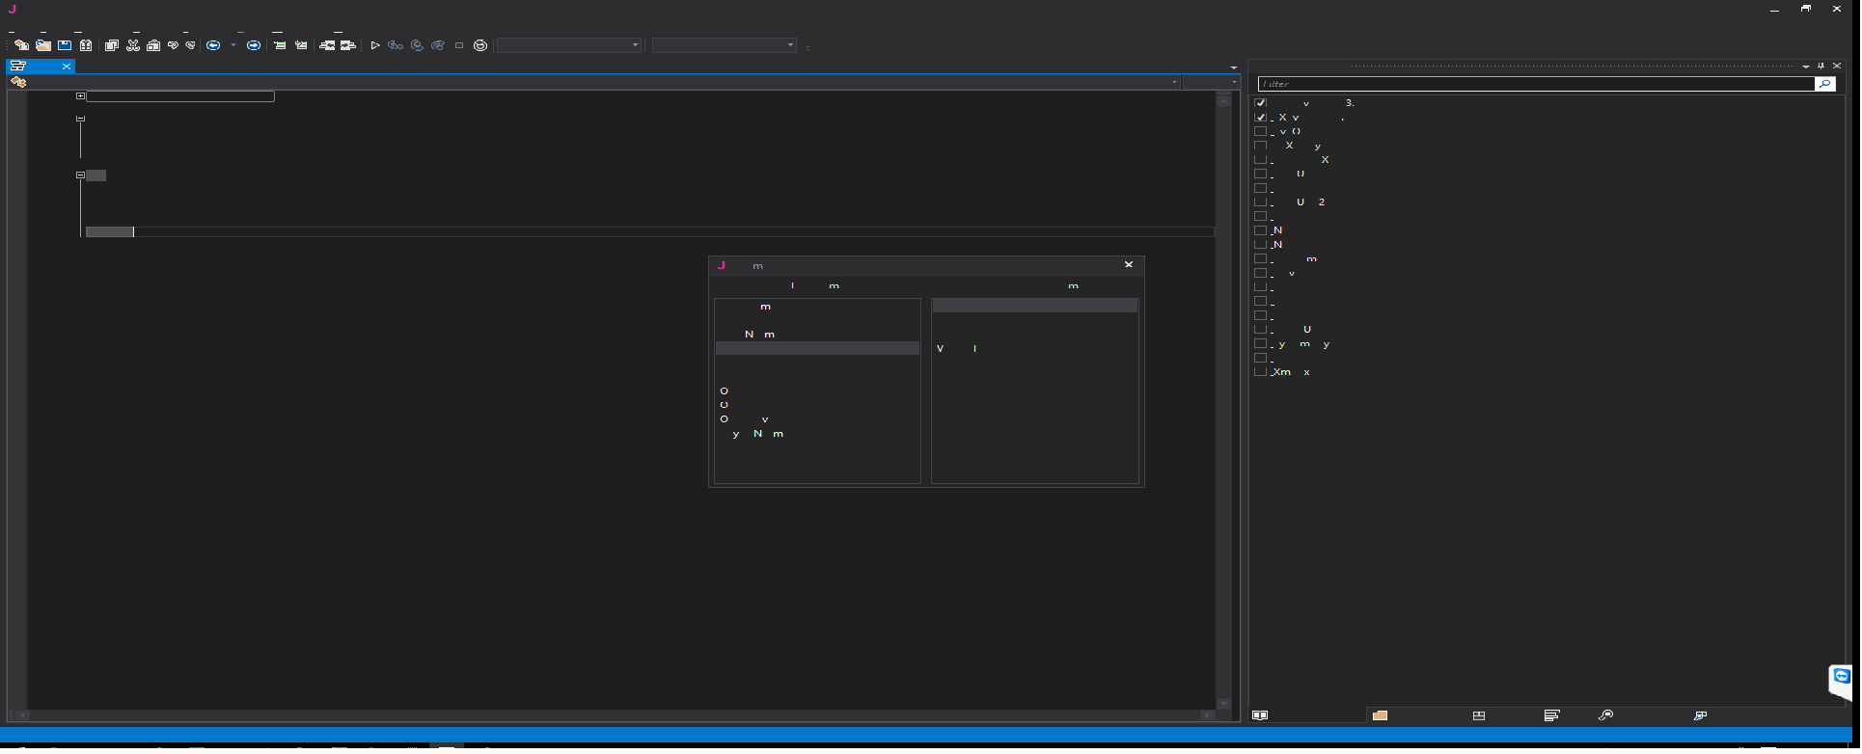The image size is (1862, 754).
Task: Select the active blue document tab
Action: click(34, 67)
